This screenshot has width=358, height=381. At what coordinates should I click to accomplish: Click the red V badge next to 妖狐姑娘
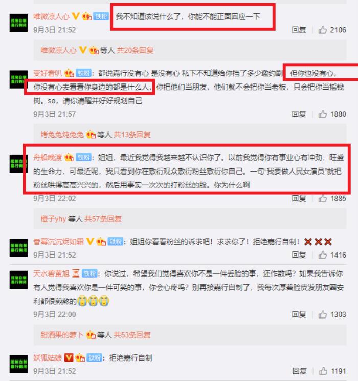tap(69, 357)
